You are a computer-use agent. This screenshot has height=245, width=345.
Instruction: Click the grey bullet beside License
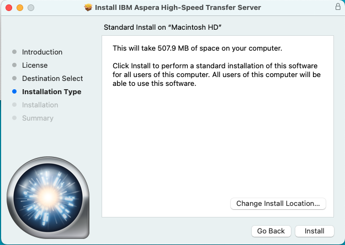pos(14,65)
